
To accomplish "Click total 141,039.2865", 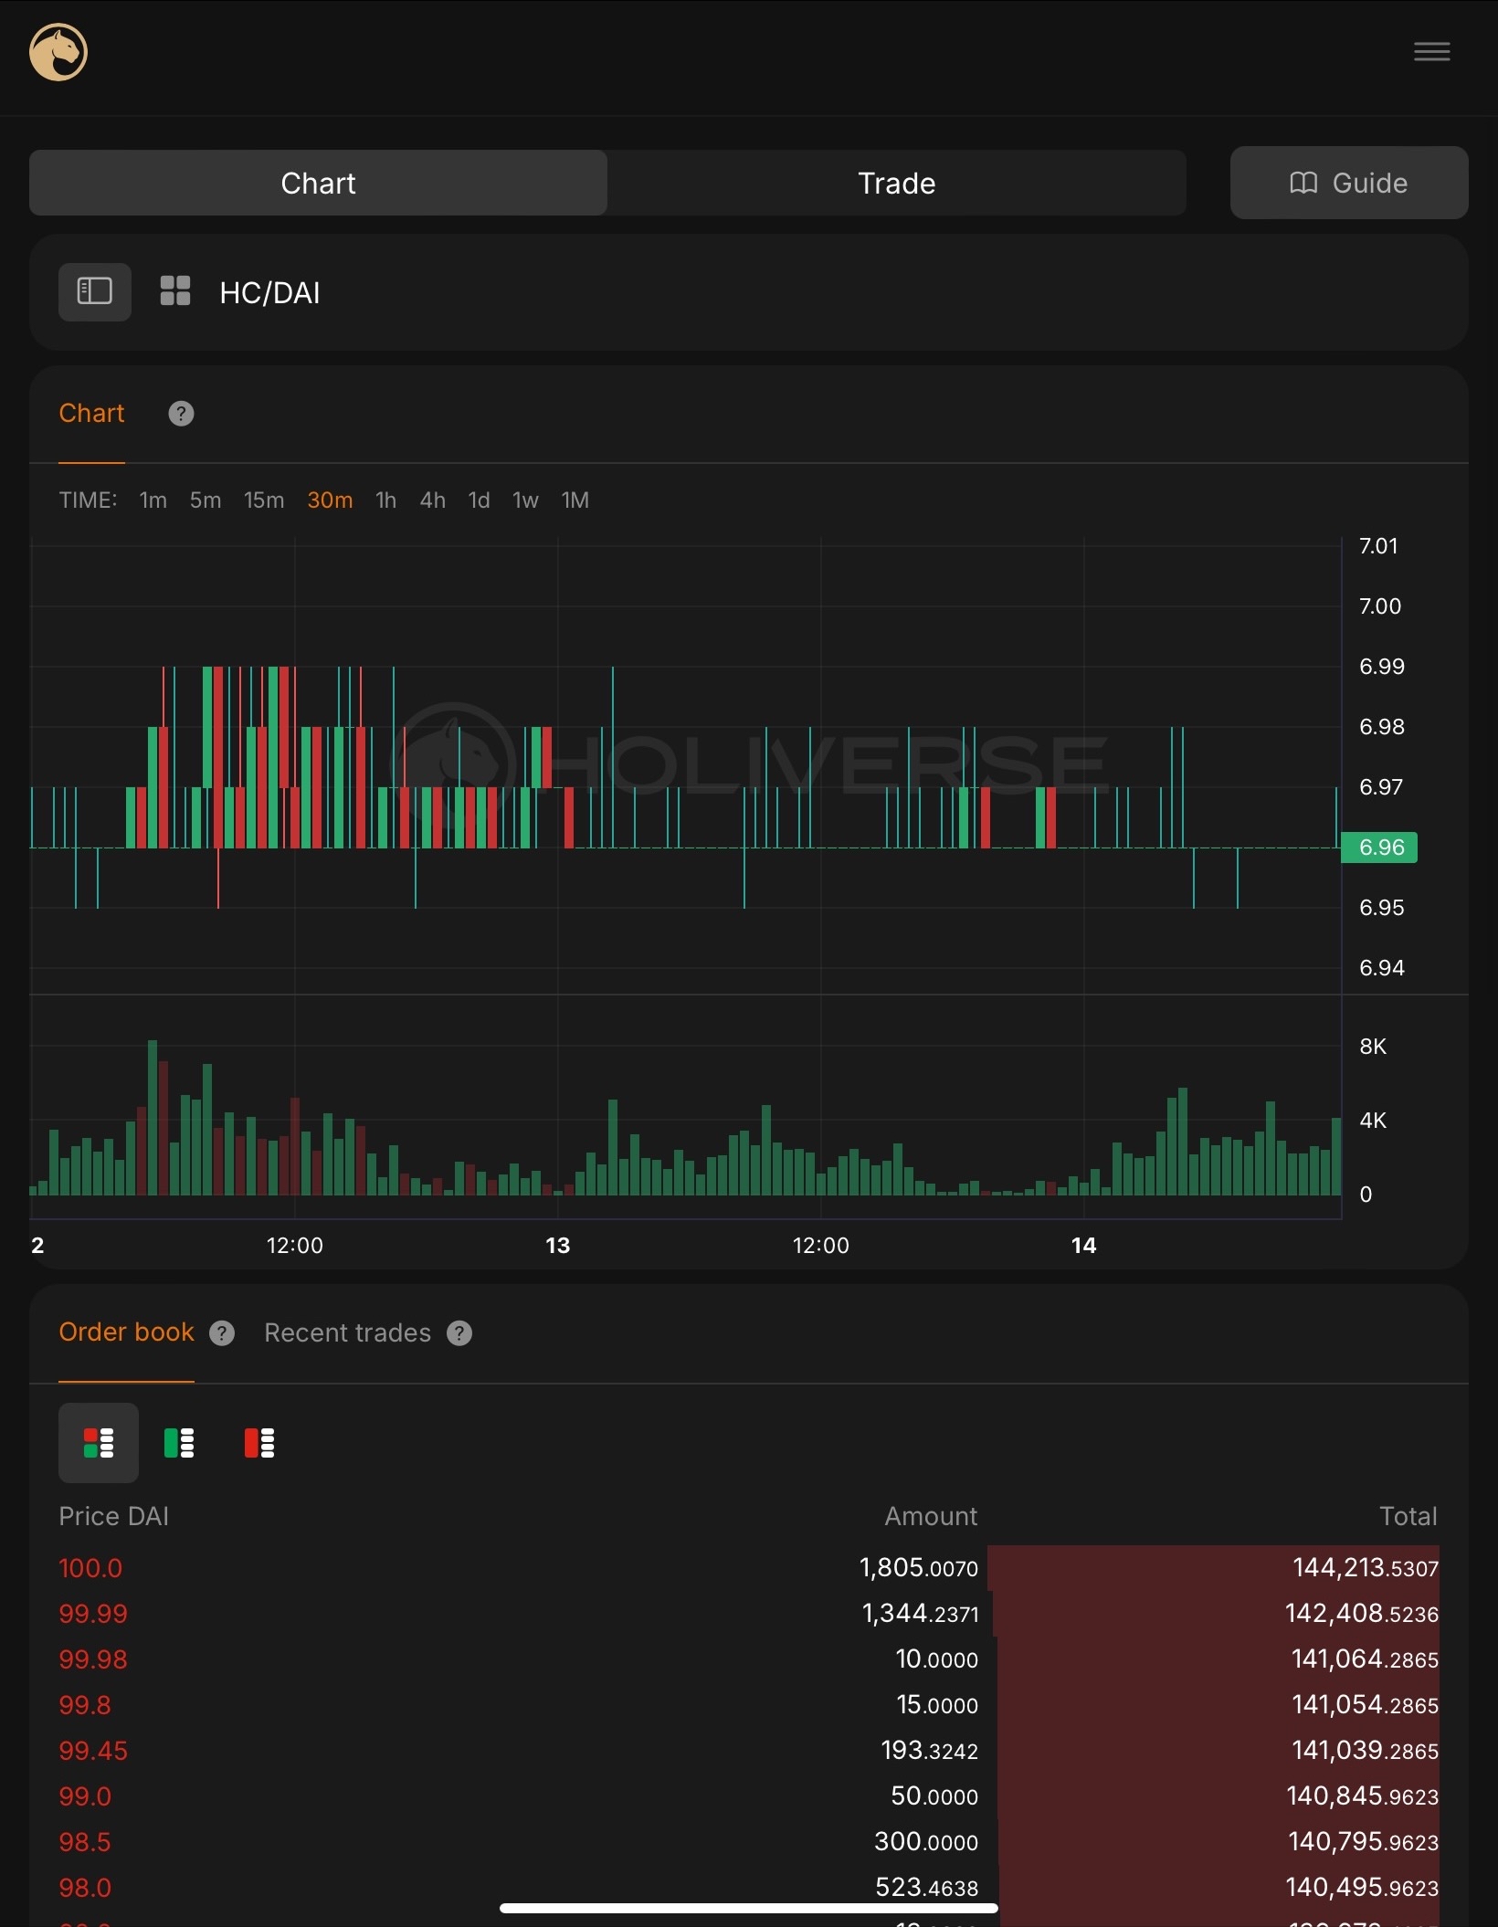I will 1366,1751.
